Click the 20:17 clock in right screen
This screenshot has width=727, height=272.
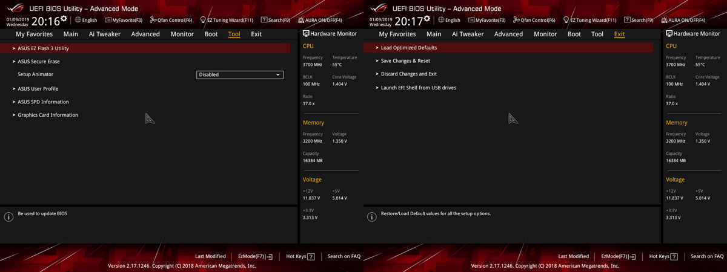click(409, 22)
